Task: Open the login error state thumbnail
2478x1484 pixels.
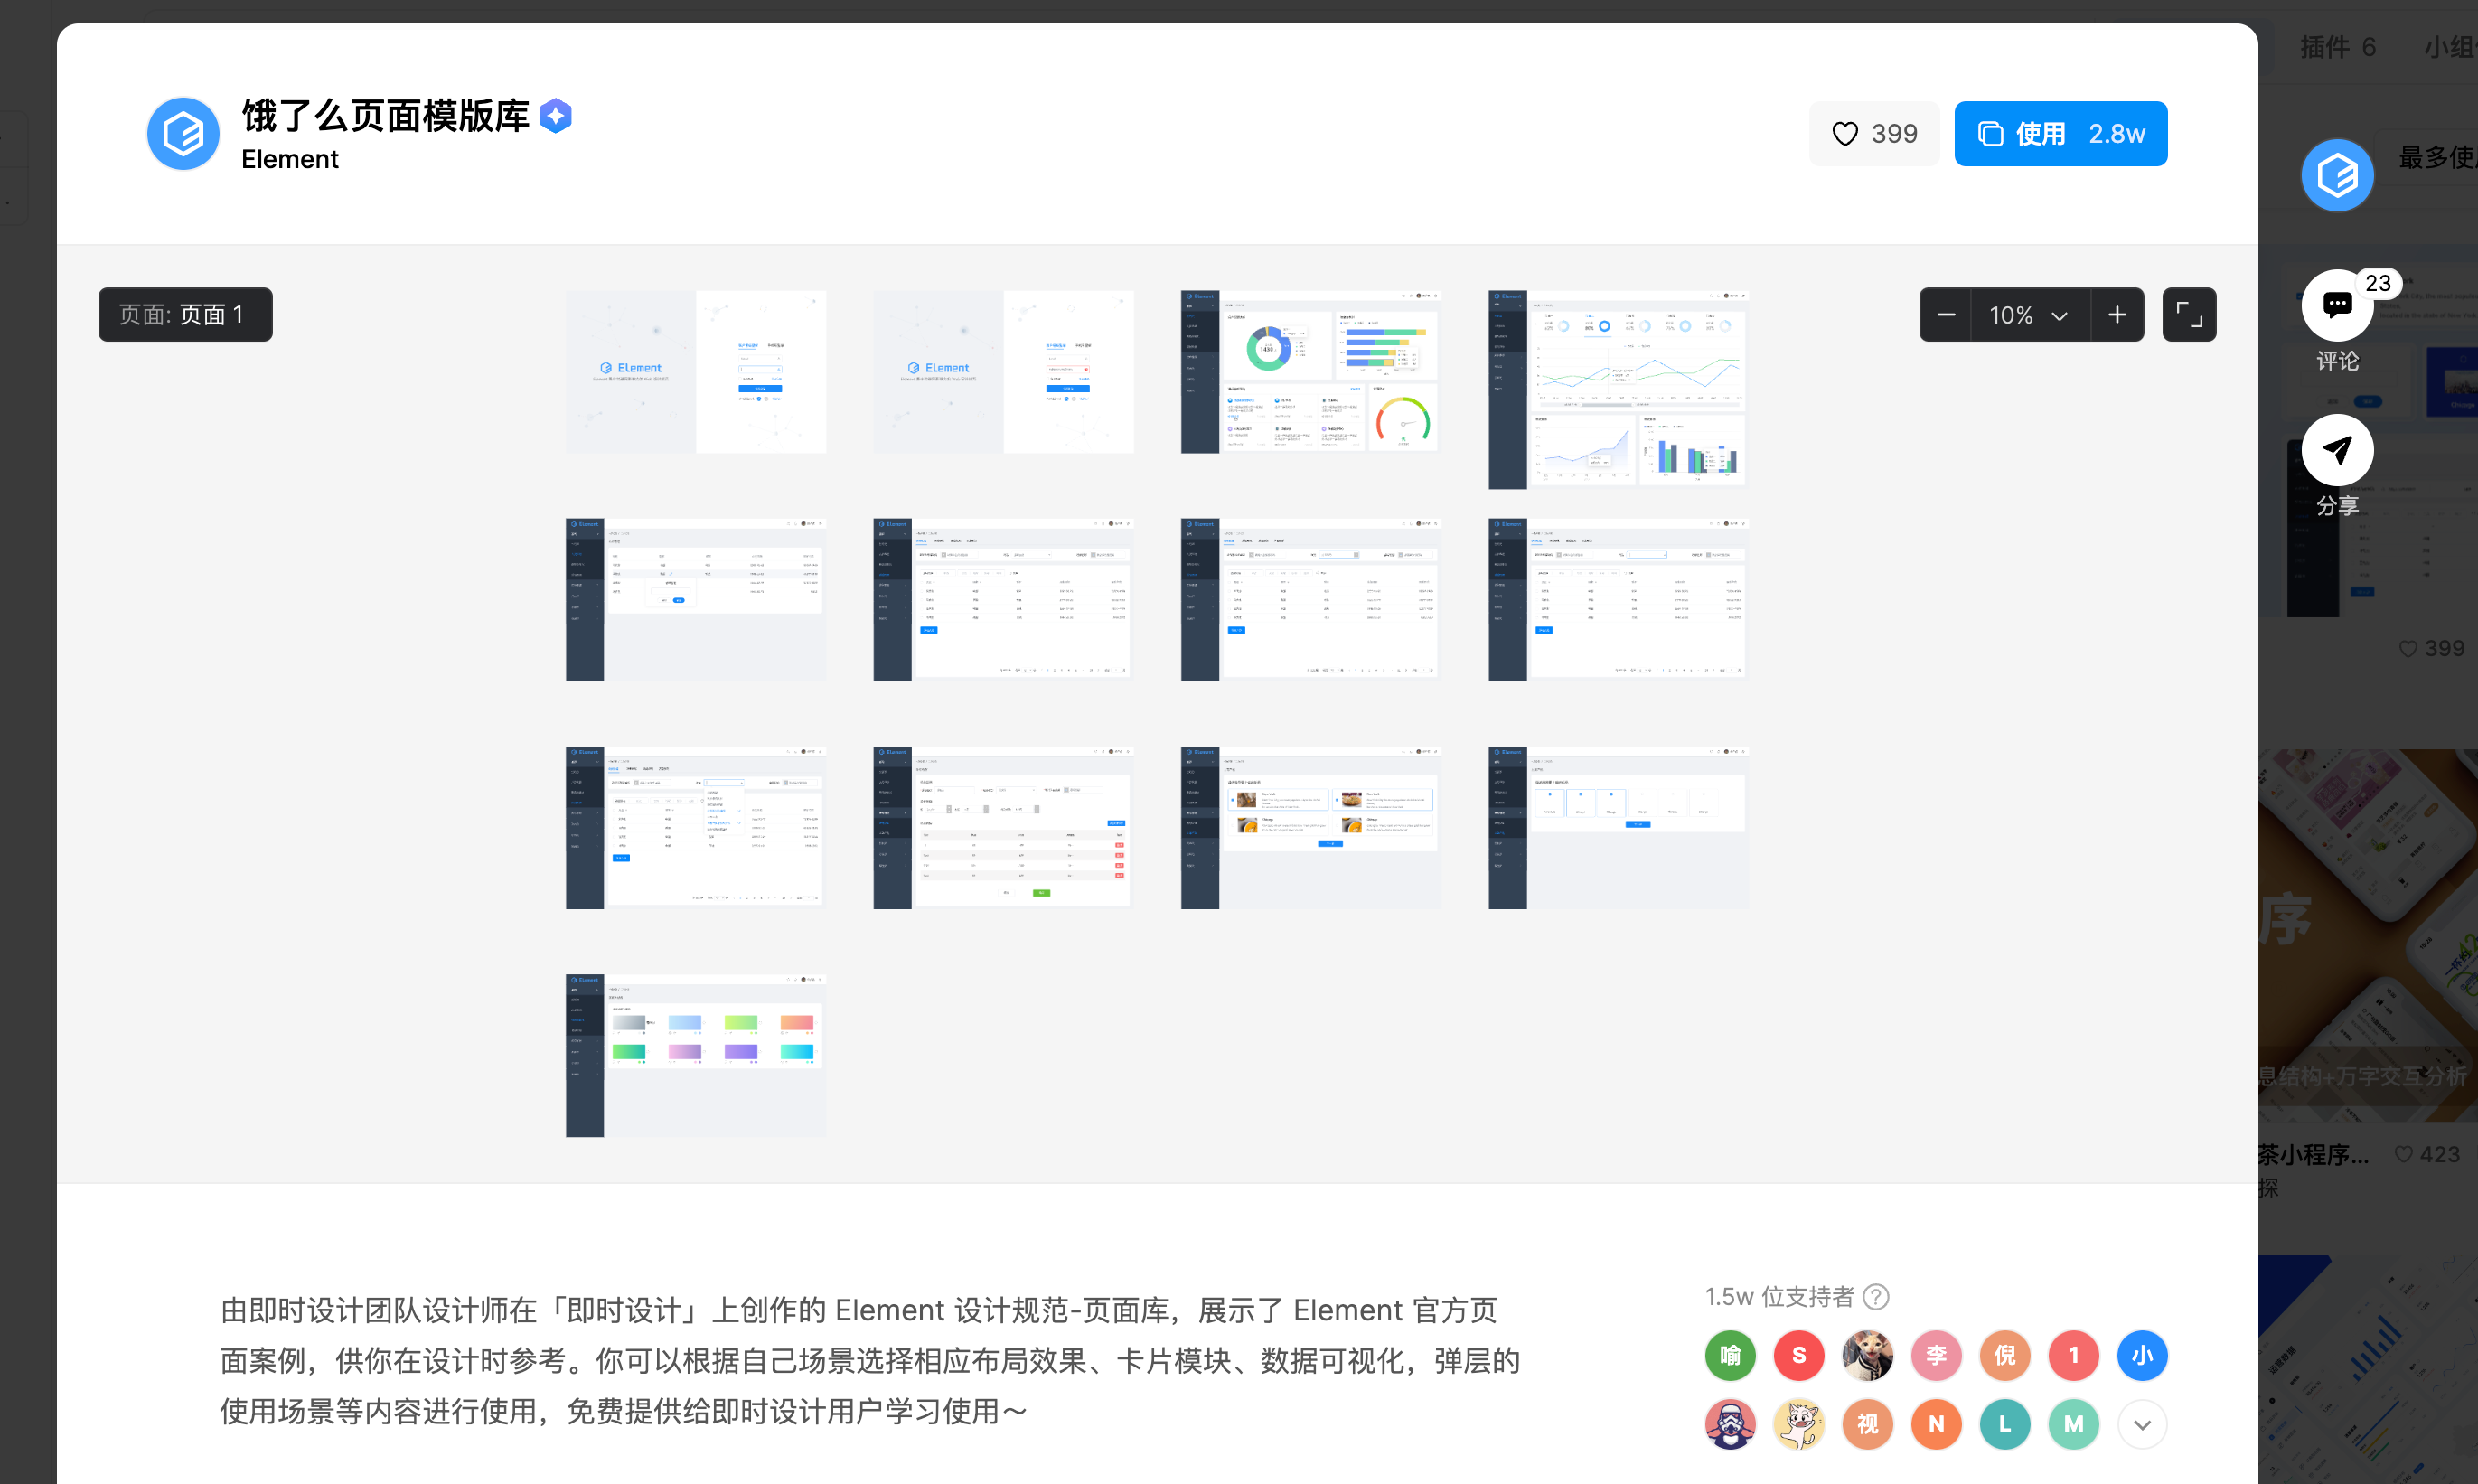Action: 1003,372
